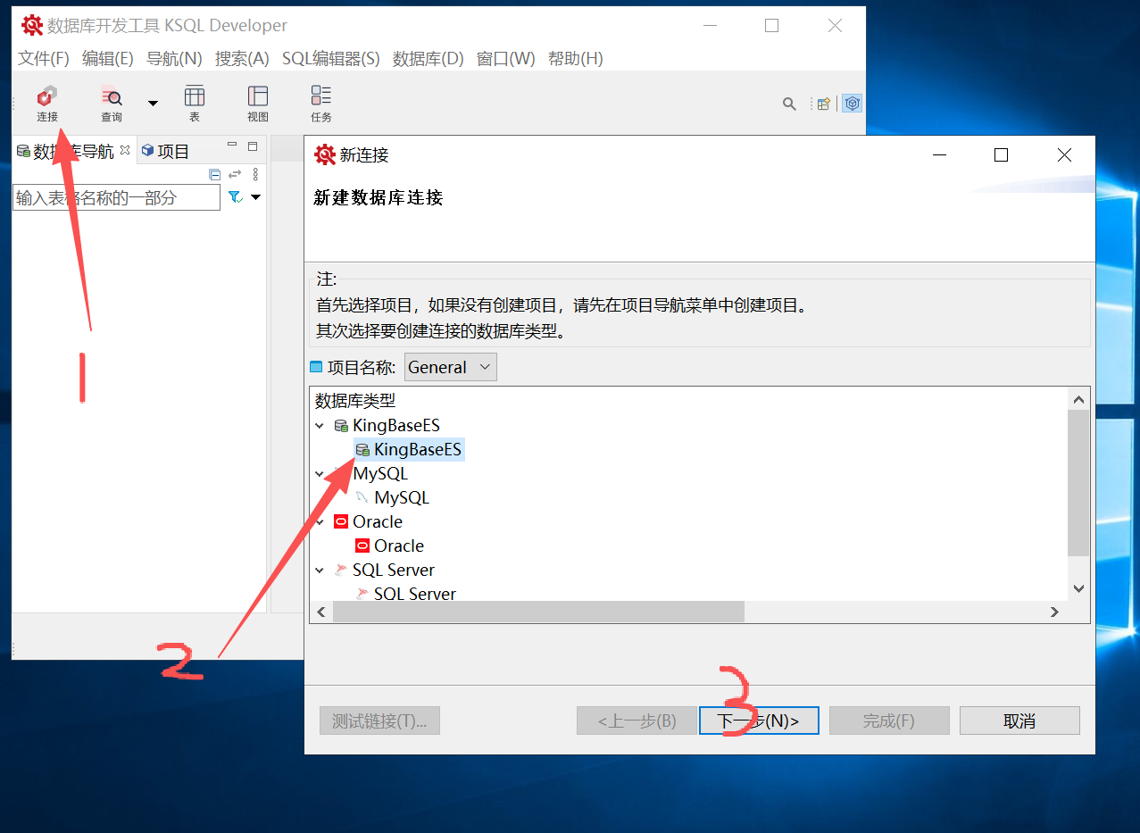Click the collapse-all icon in navigator panel
This screenshot has height=833, width=1140.
[214, 174]
